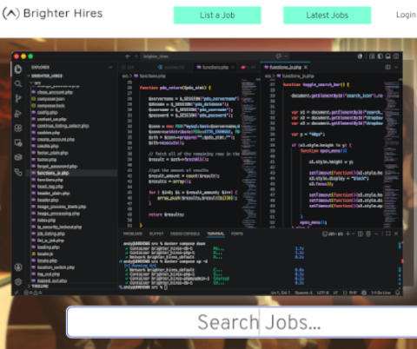Image resolution: width=417 pixels, height=349 pixels.
Task: Click the minimap of the functions.php editor
Action: [x=248, y=153]
